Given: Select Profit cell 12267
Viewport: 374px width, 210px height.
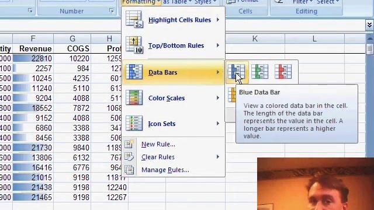Looking at the screenshot, I should coord(109,197).
